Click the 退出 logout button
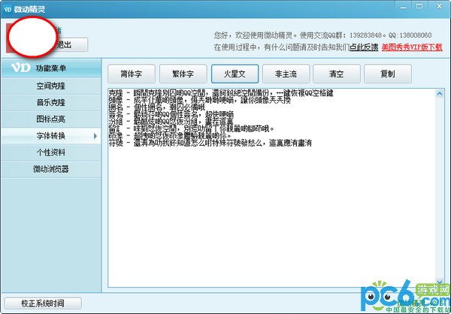This screenshot has height=314, width=451. (71, 45)
